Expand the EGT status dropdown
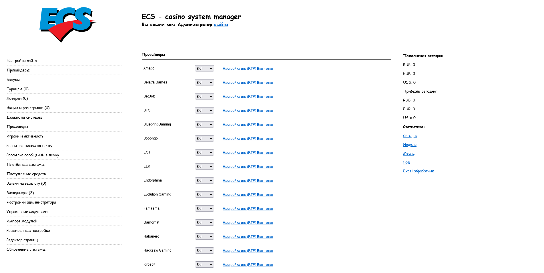The height and width of the screenshot is (273, 544). tap(204, 153)
